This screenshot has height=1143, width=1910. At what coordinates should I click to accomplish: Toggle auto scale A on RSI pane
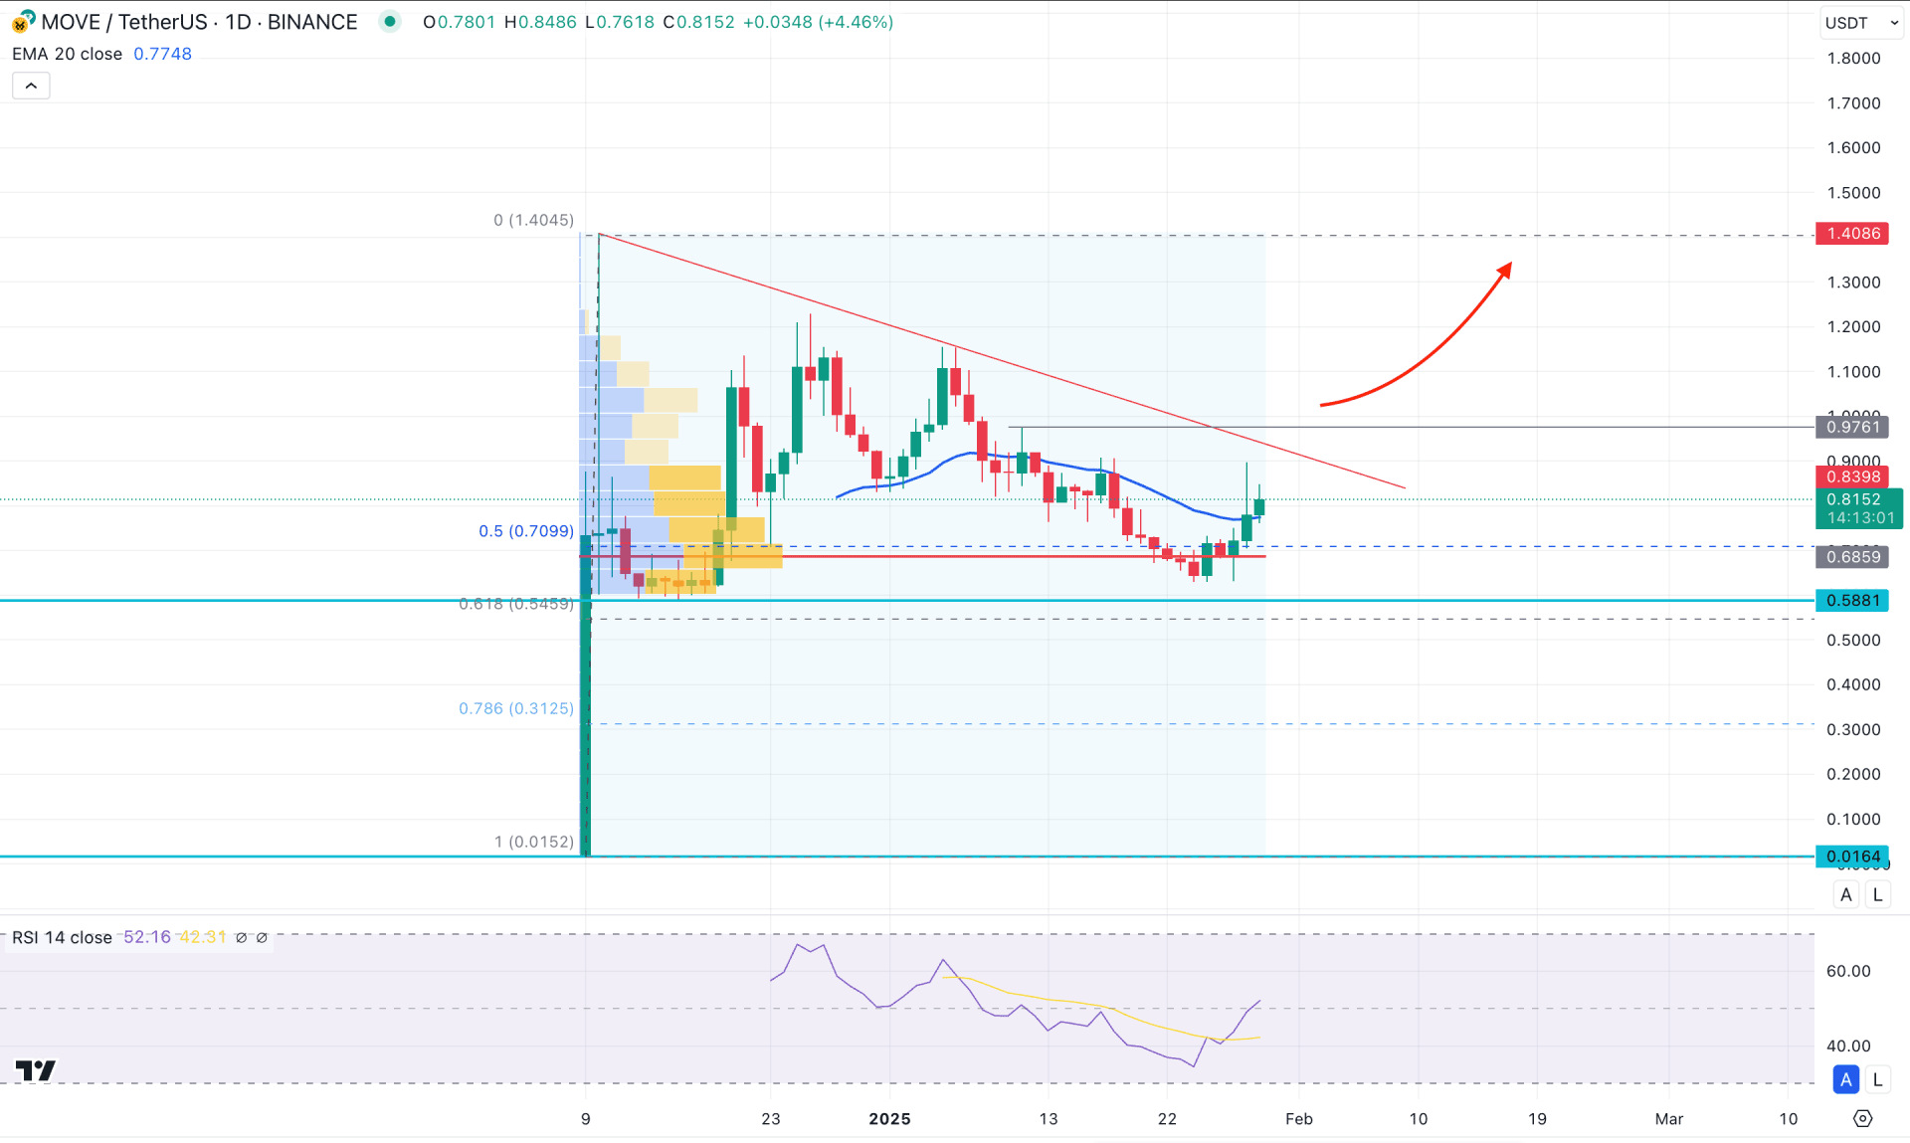pyautogui.click(x=1846, y=1078)
